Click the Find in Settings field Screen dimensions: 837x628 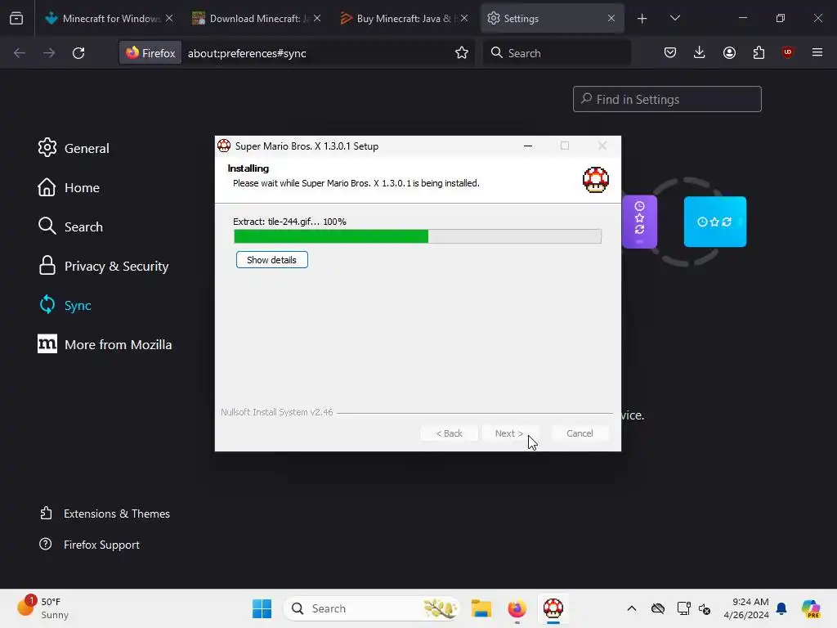(x=667, y=99)
